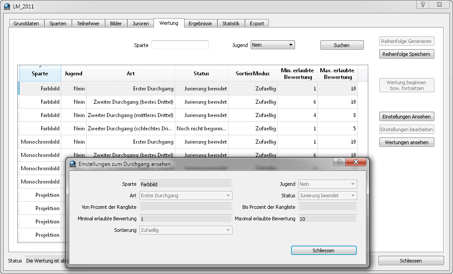Click 'Erster Durchgang' in the first Farbbild row

(x=130, y=89)
